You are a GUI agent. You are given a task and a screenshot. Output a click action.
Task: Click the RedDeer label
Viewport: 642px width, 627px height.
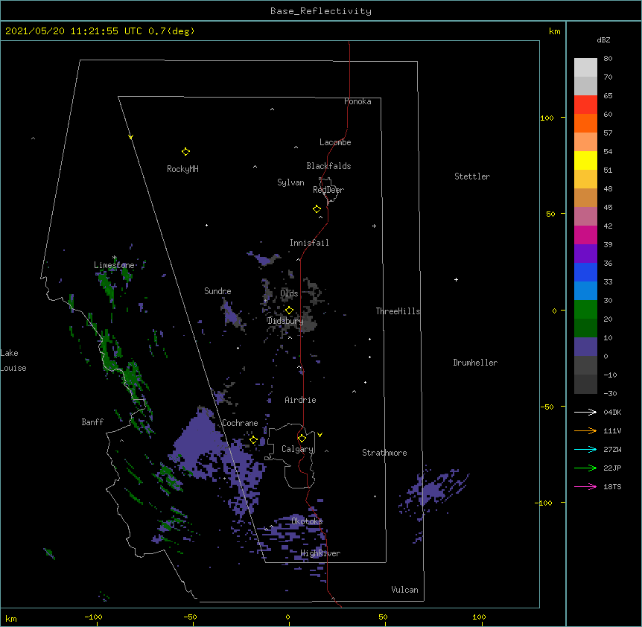coord(328,190)
